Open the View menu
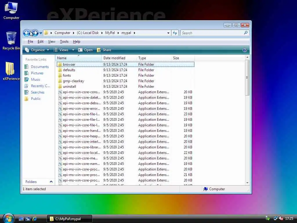 pos(52,42)
